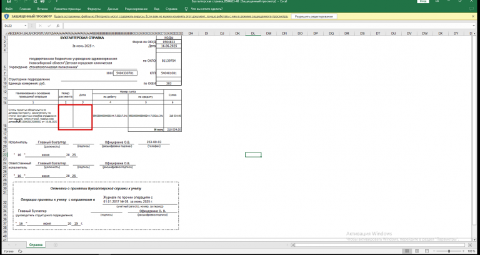Image resolution: width=480 pixels, height=255 pixels.
Task: Open the Файл menu
Action: pos(9,9)
